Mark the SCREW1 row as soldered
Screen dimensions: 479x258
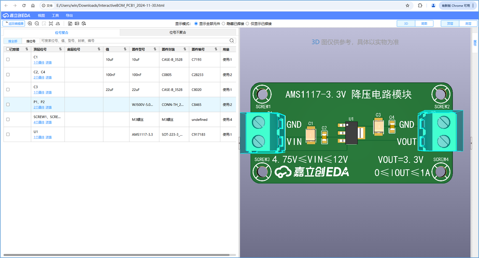point(8,120)
